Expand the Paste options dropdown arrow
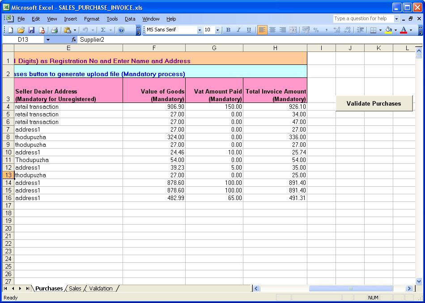The image size is (425, 303). point(75,30)
